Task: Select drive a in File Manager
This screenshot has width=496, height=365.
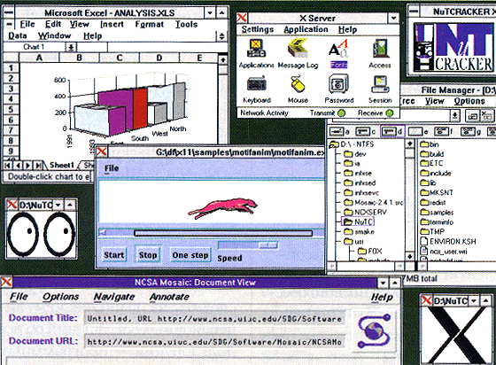Action: click(x=339, y=131)
